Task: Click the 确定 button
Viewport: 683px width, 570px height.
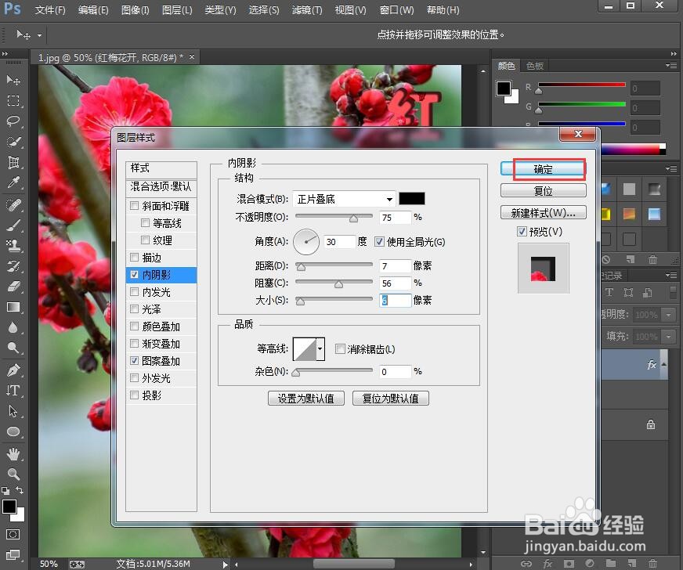Action: point(543,169)
